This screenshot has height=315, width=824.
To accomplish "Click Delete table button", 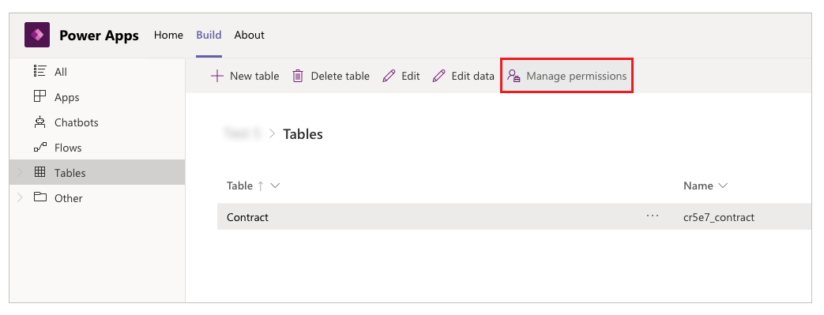I will (331, 76).
